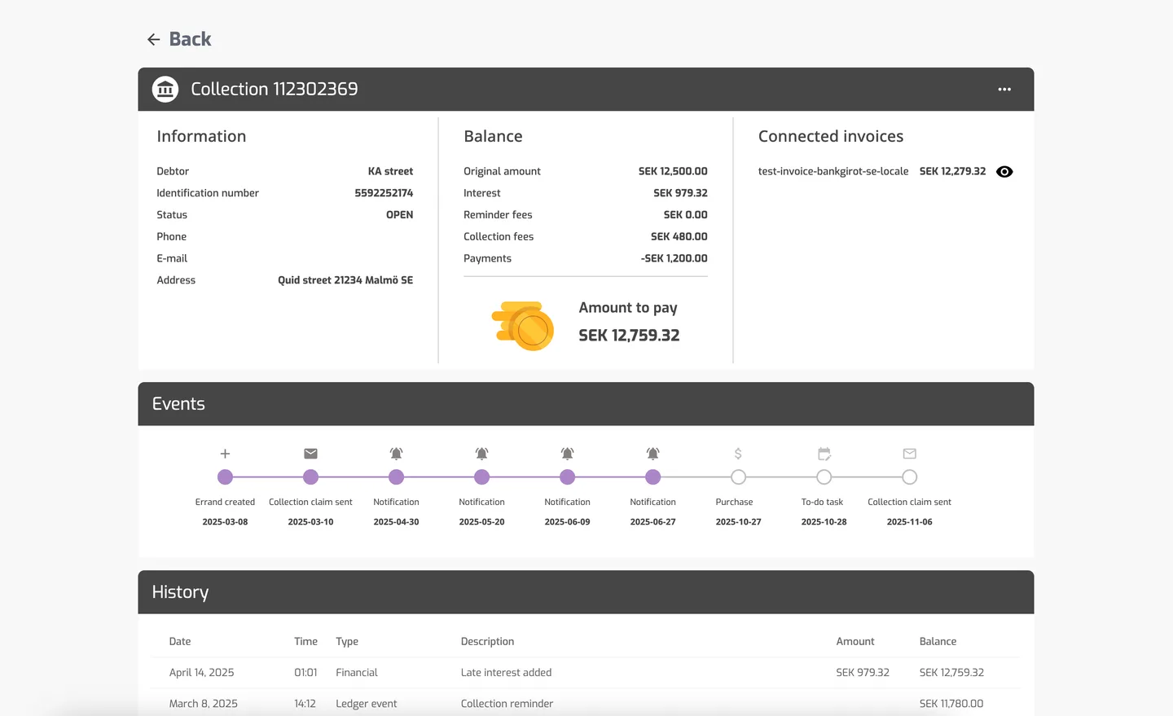Click the bell icon above the 2025-06-27 notification
Image resolution: width=1173 pixels, height=716 pixels.
click(653, 454)
